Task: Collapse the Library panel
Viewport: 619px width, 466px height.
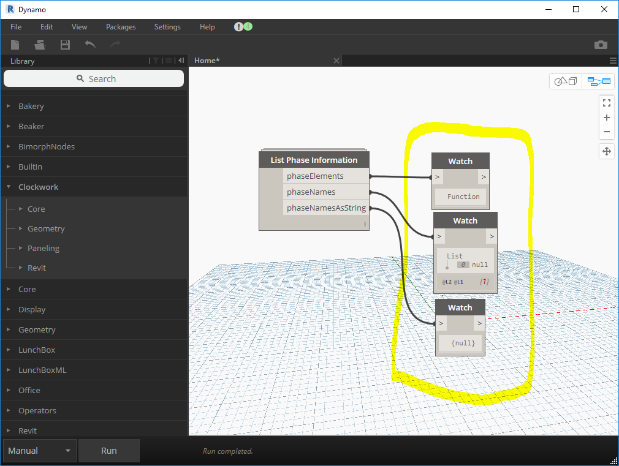Action: pos(181,61)
